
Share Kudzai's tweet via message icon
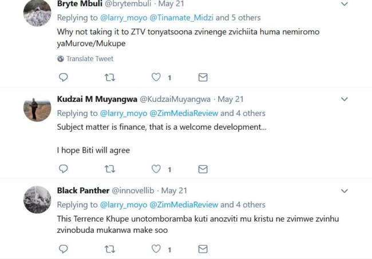pyautogui.click(x=202, y=169)
